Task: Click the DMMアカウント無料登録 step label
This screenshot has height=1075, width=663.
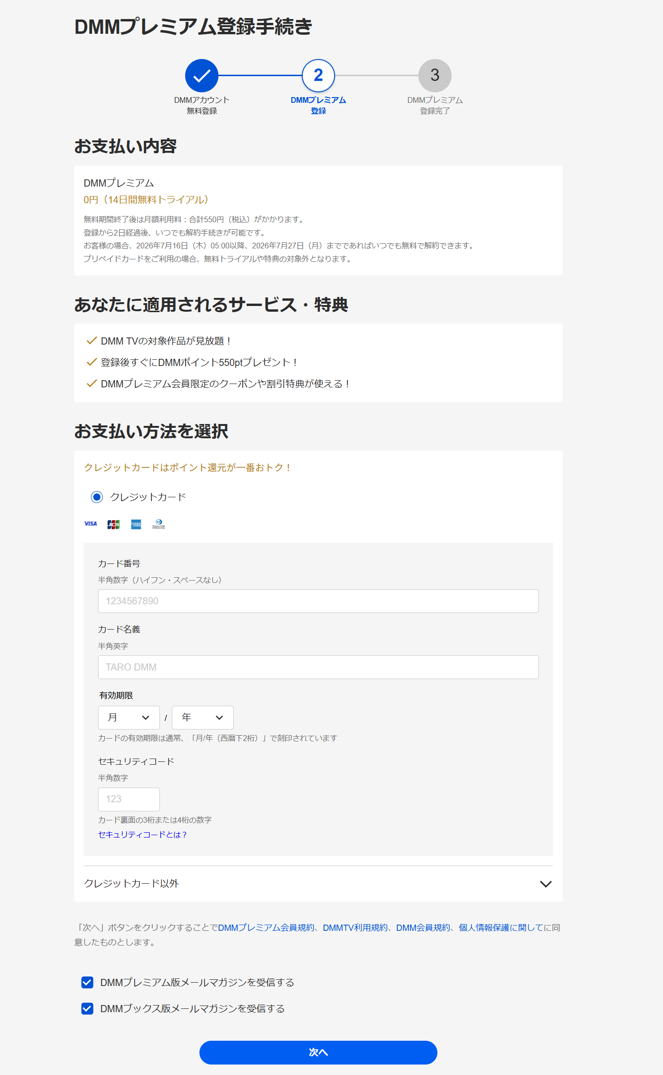Action: [x=202, y=105]
